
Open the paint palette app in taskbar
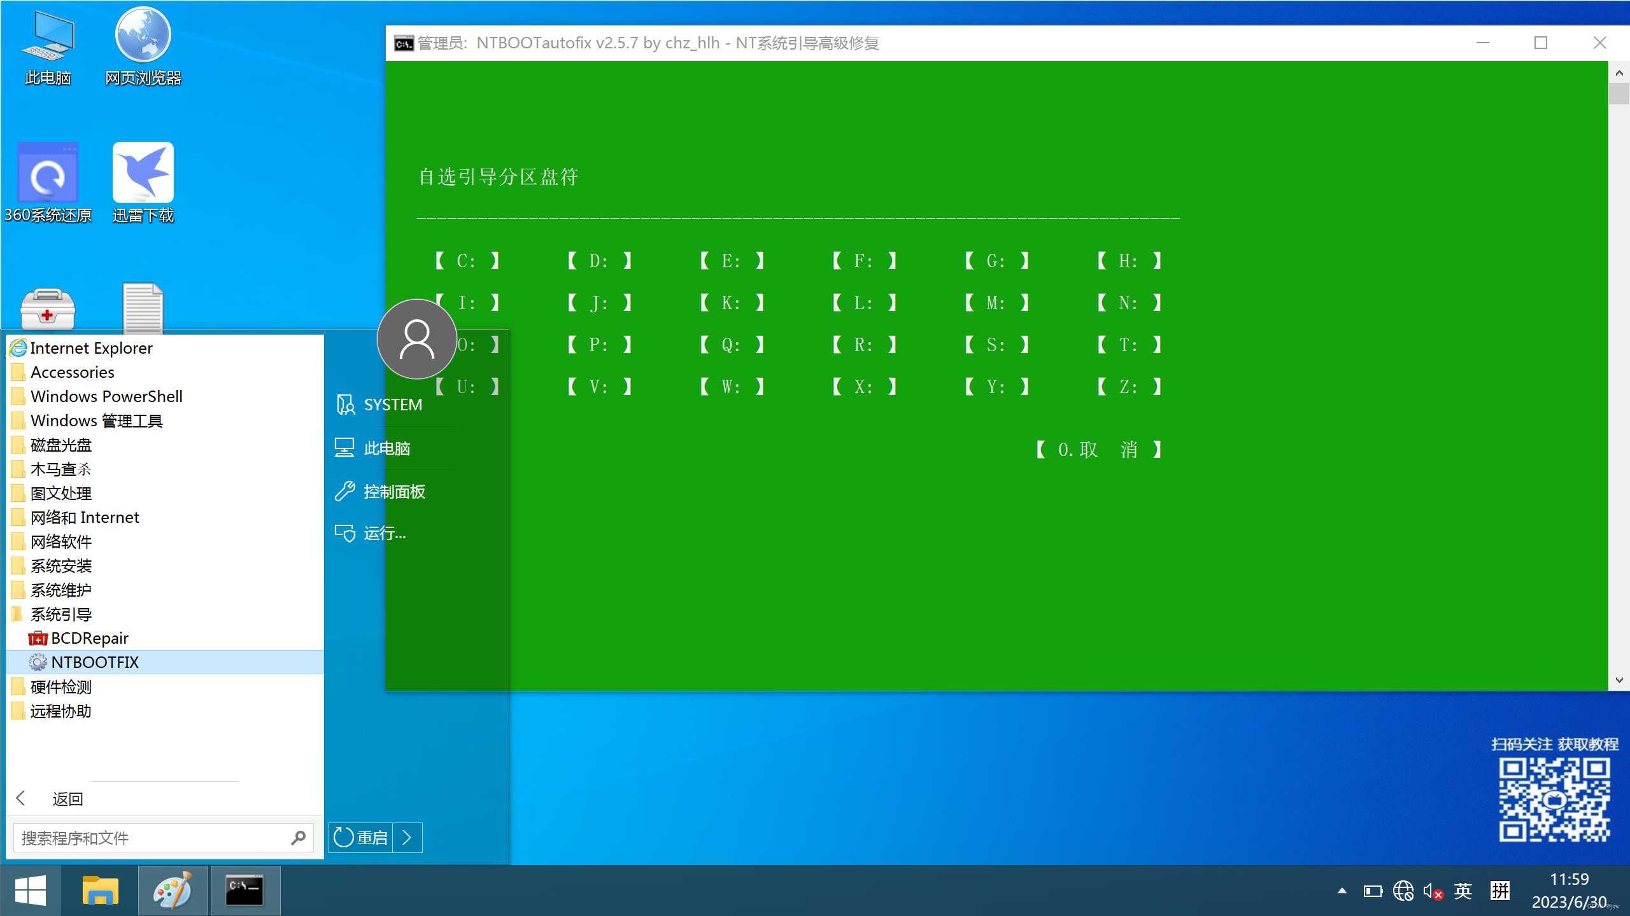point(173,890)
